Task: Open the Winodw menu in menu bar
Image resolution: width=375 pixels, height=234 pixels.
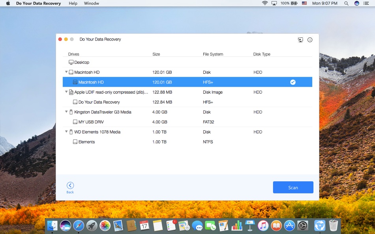Action: 91,3
